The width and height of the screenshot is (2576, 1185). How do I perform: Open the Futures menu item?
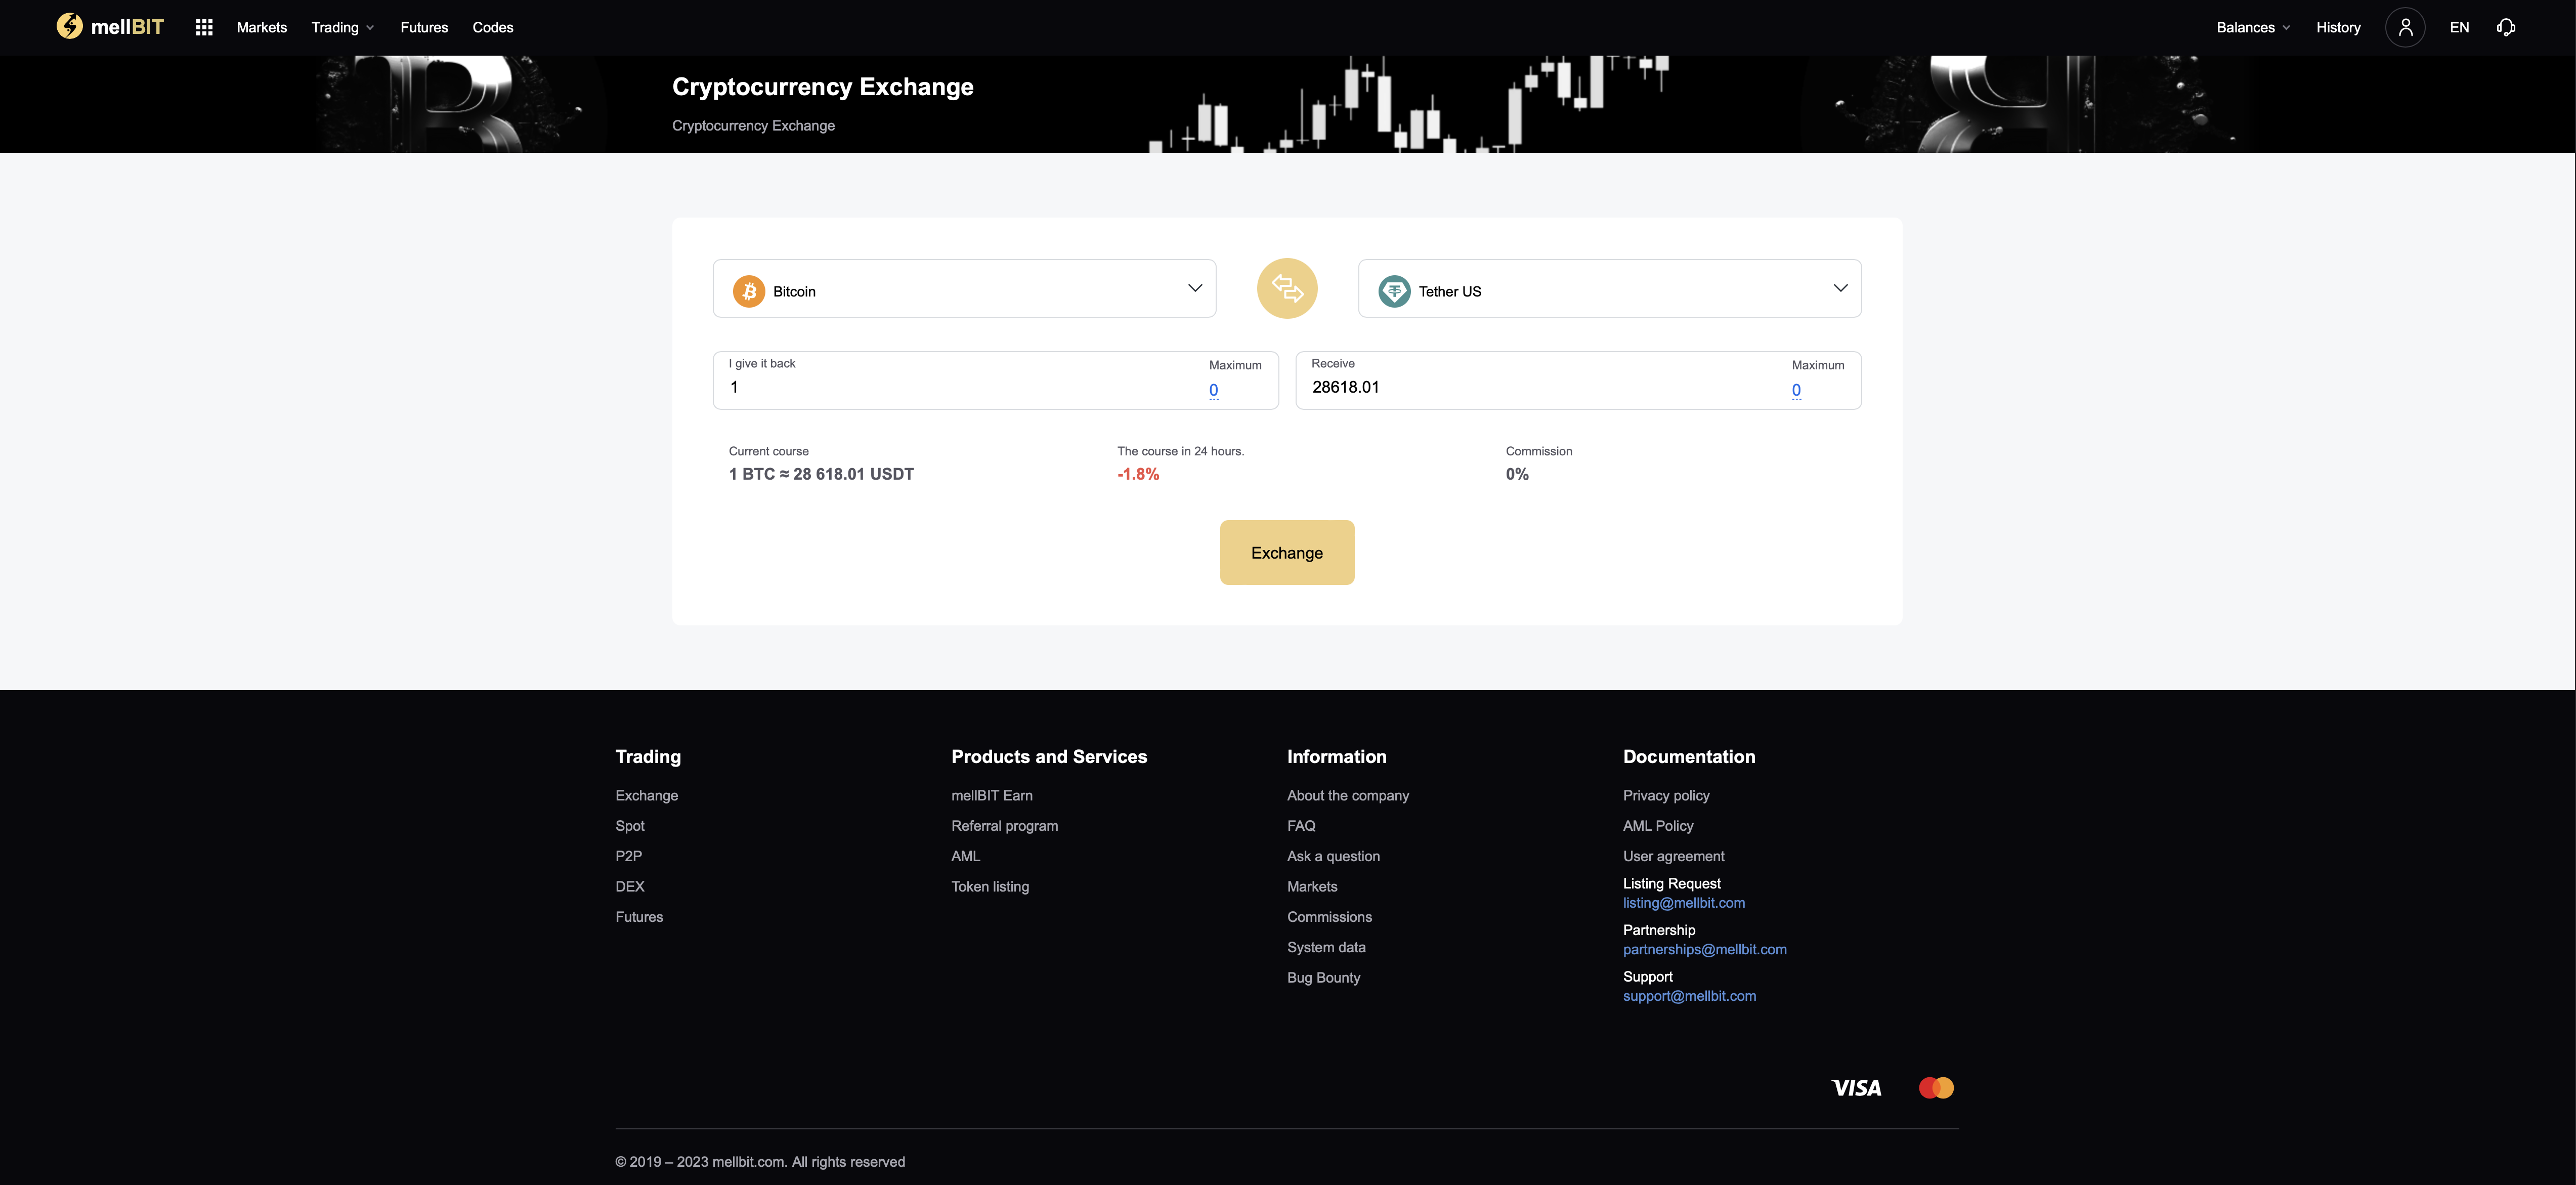point(424,27)
